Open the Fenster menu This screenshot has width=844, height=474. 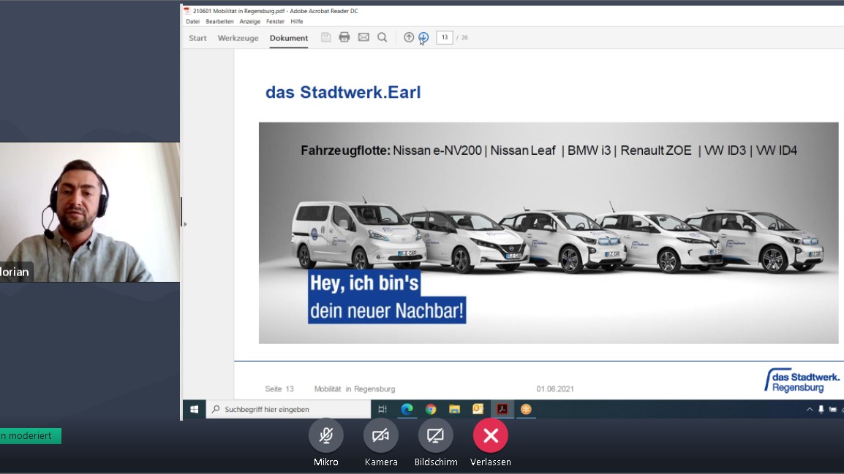pos(275,21)
